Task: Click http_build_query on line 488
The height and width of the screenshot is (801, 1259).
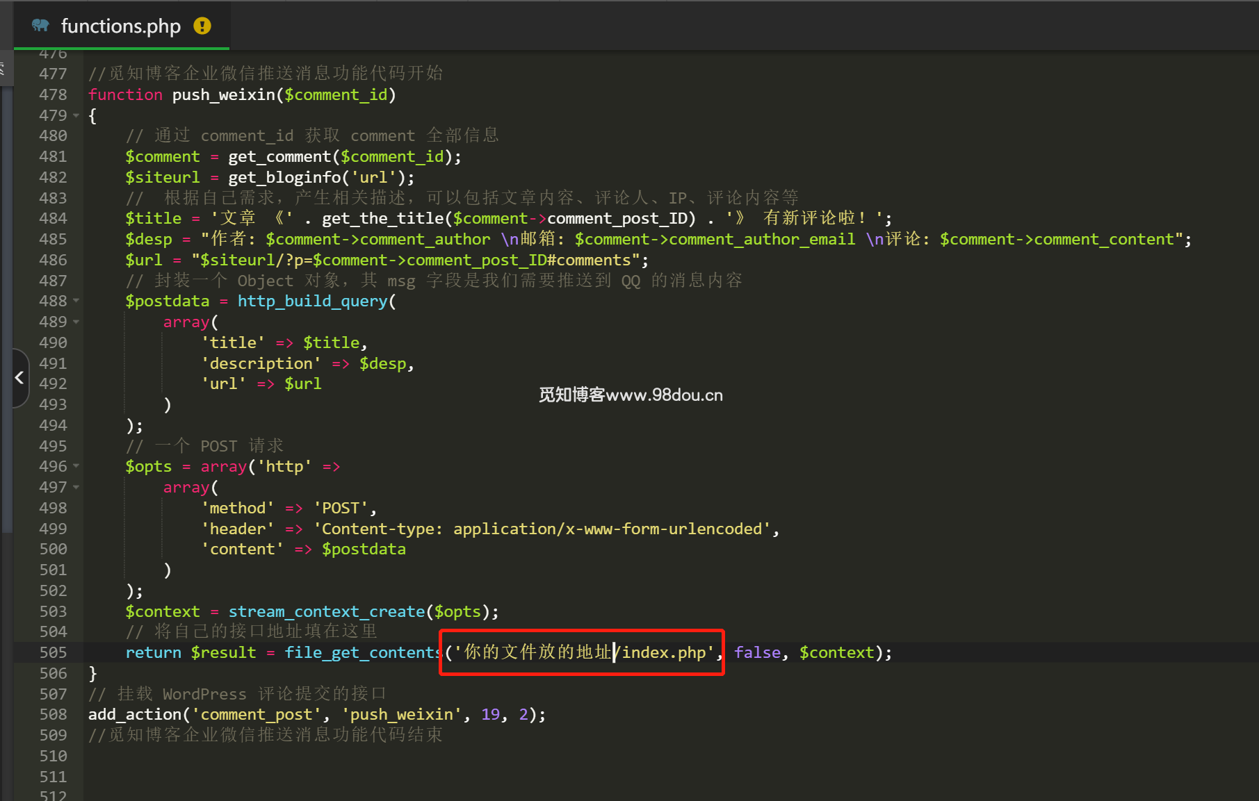Action: [x=313, y=302]
